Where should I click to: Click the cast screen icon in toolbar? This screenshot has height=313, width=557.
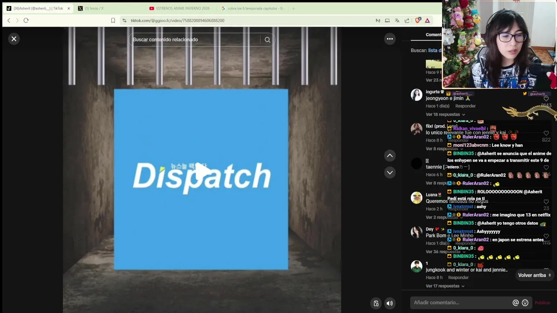(387, 20)
